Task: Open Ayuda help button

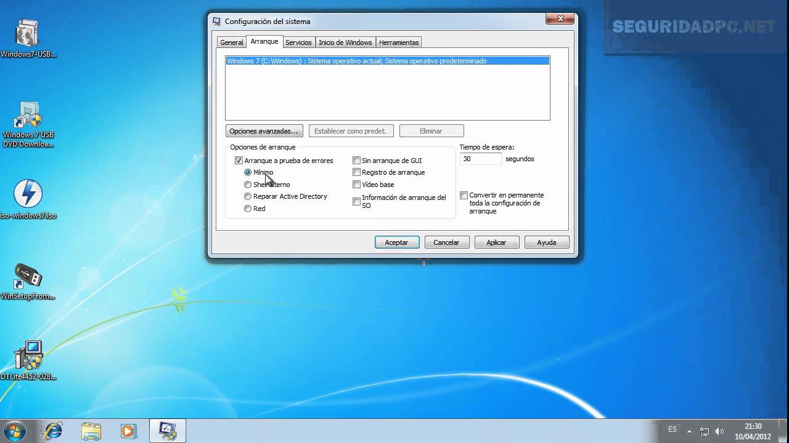Action: tap(546, 242)
